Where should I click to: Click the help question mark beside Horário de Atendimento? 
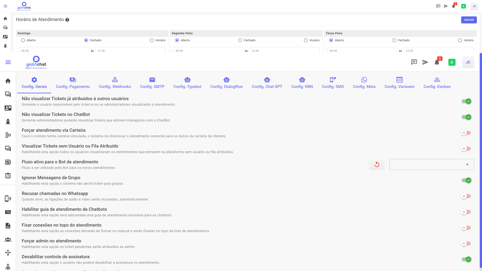click(x=67, y=20)
